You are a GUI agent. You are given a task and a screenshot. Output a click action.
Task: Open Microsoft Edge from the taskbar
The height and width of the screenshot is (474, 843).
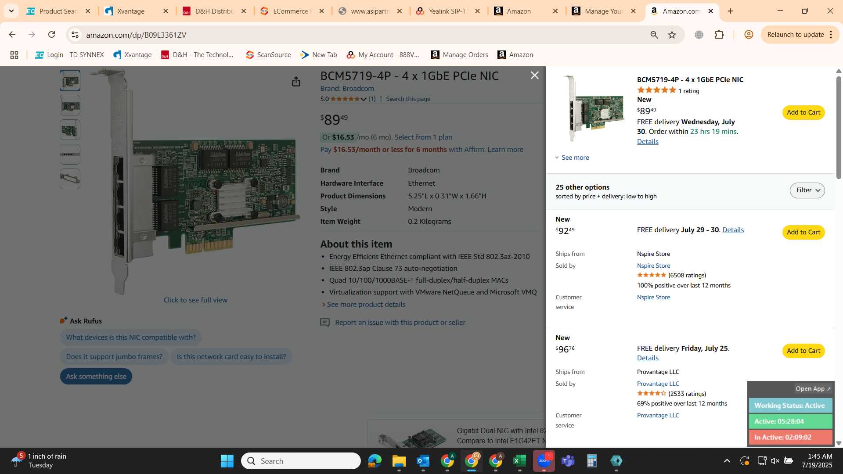375,461
